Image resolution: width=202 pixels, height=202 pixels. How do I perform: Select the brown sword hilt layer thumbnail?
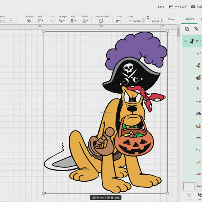[x=198, y=77]
